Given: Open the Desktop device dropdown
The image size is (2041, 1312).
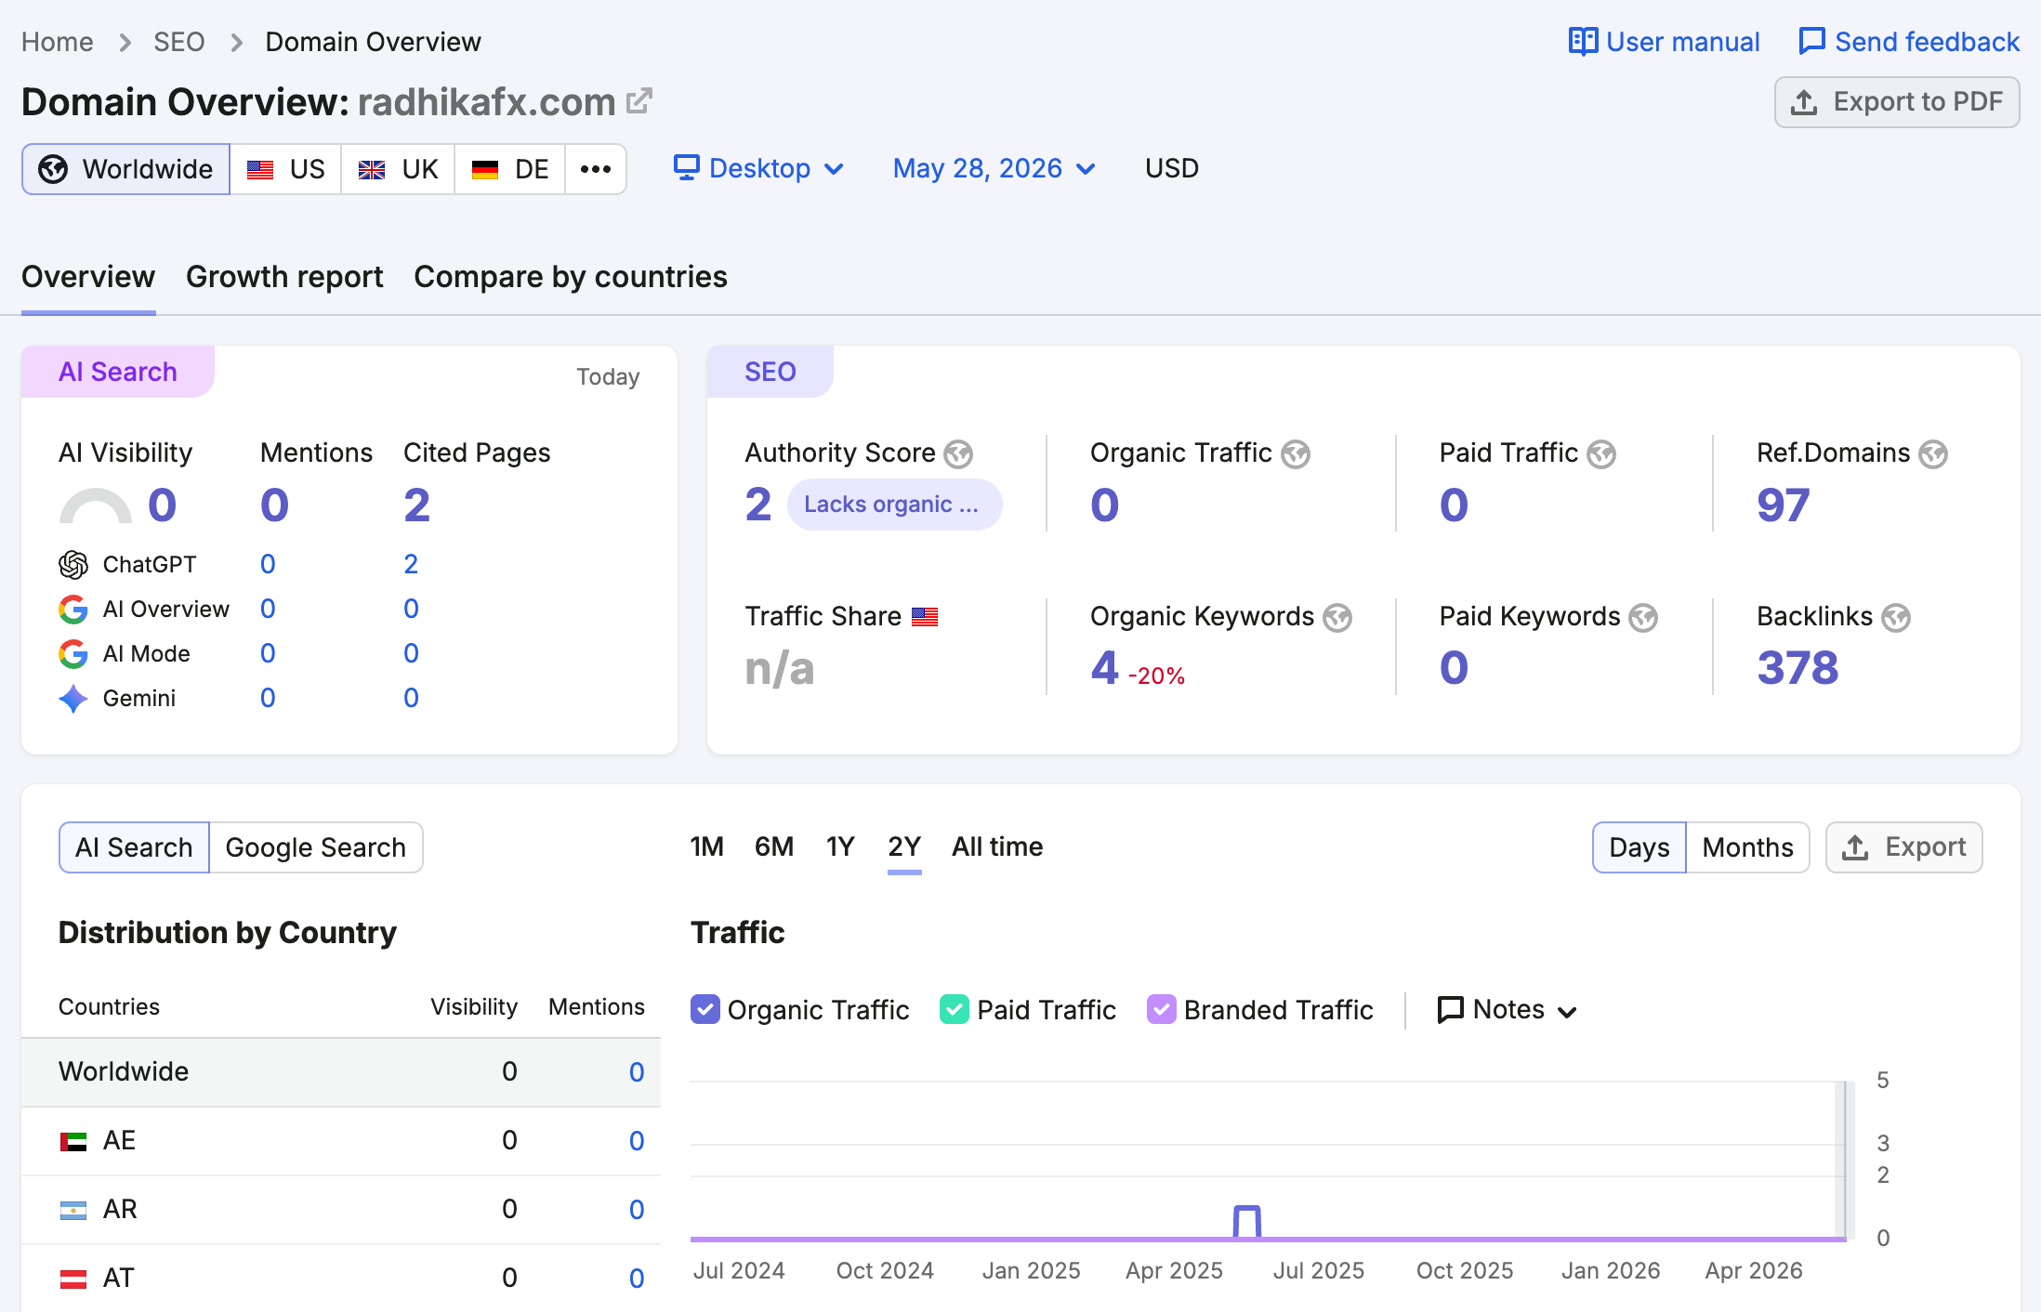Looking at the screenshot, I should click(758, 168).
